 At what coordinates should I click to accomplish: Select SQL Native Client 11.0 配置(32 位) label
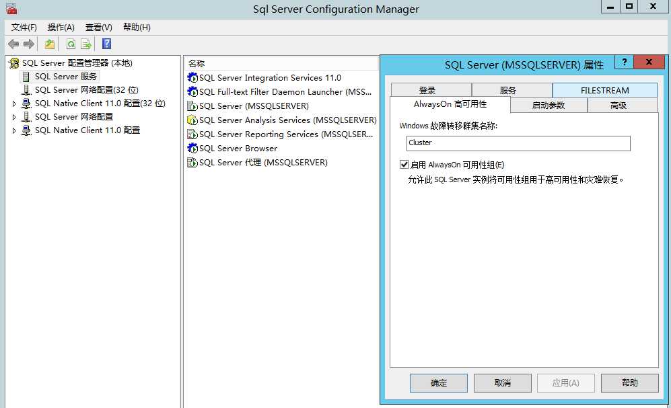[x=100, y=104]
